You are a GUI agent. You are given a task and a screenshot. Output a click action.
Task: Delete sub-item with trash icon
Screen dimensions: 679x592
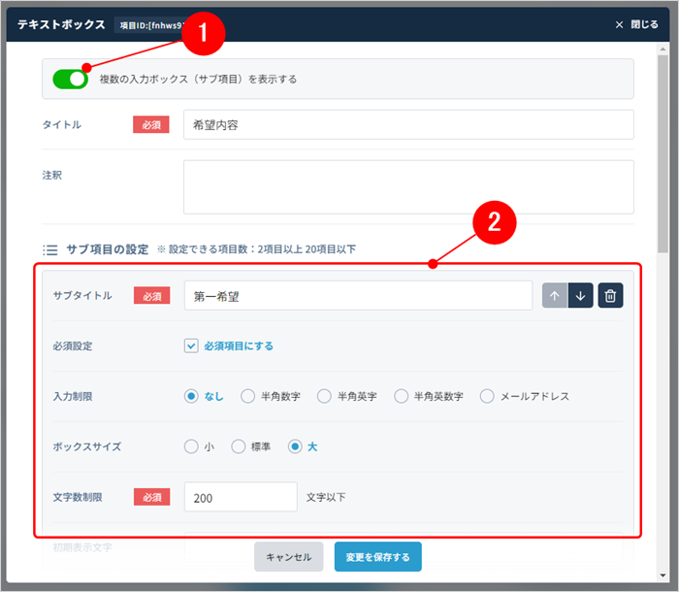click(610, 296)
